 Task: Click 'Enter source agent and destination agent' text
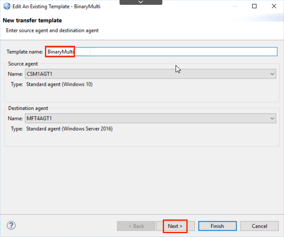tap(52, 30)
